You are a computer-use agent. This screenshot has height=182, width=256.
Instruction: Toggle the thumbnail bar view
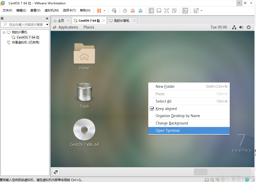click(x=159, y=11)
